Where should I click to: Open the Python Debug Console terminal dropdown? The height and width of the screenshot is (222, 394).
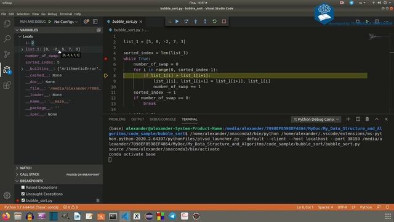pos(316,119)
